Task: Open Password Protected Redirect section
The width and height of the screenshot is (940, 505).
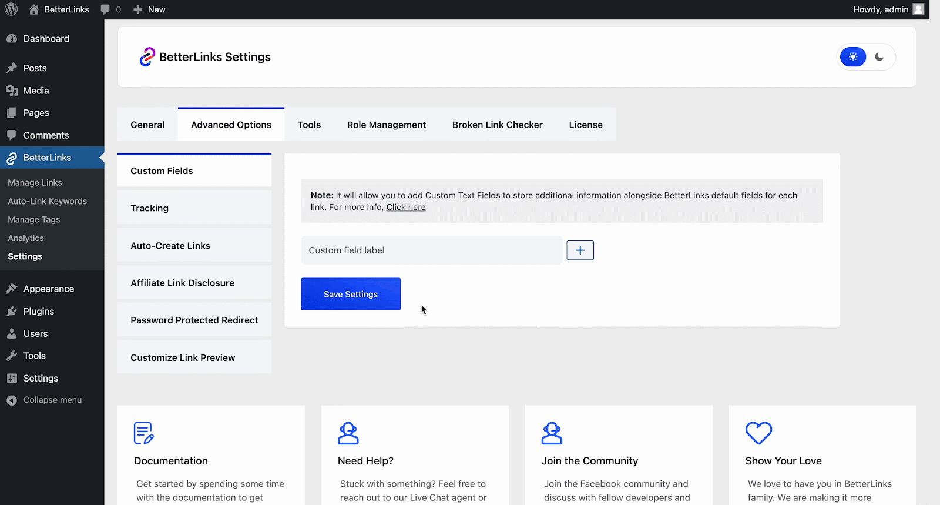Action: coord(194,320)
